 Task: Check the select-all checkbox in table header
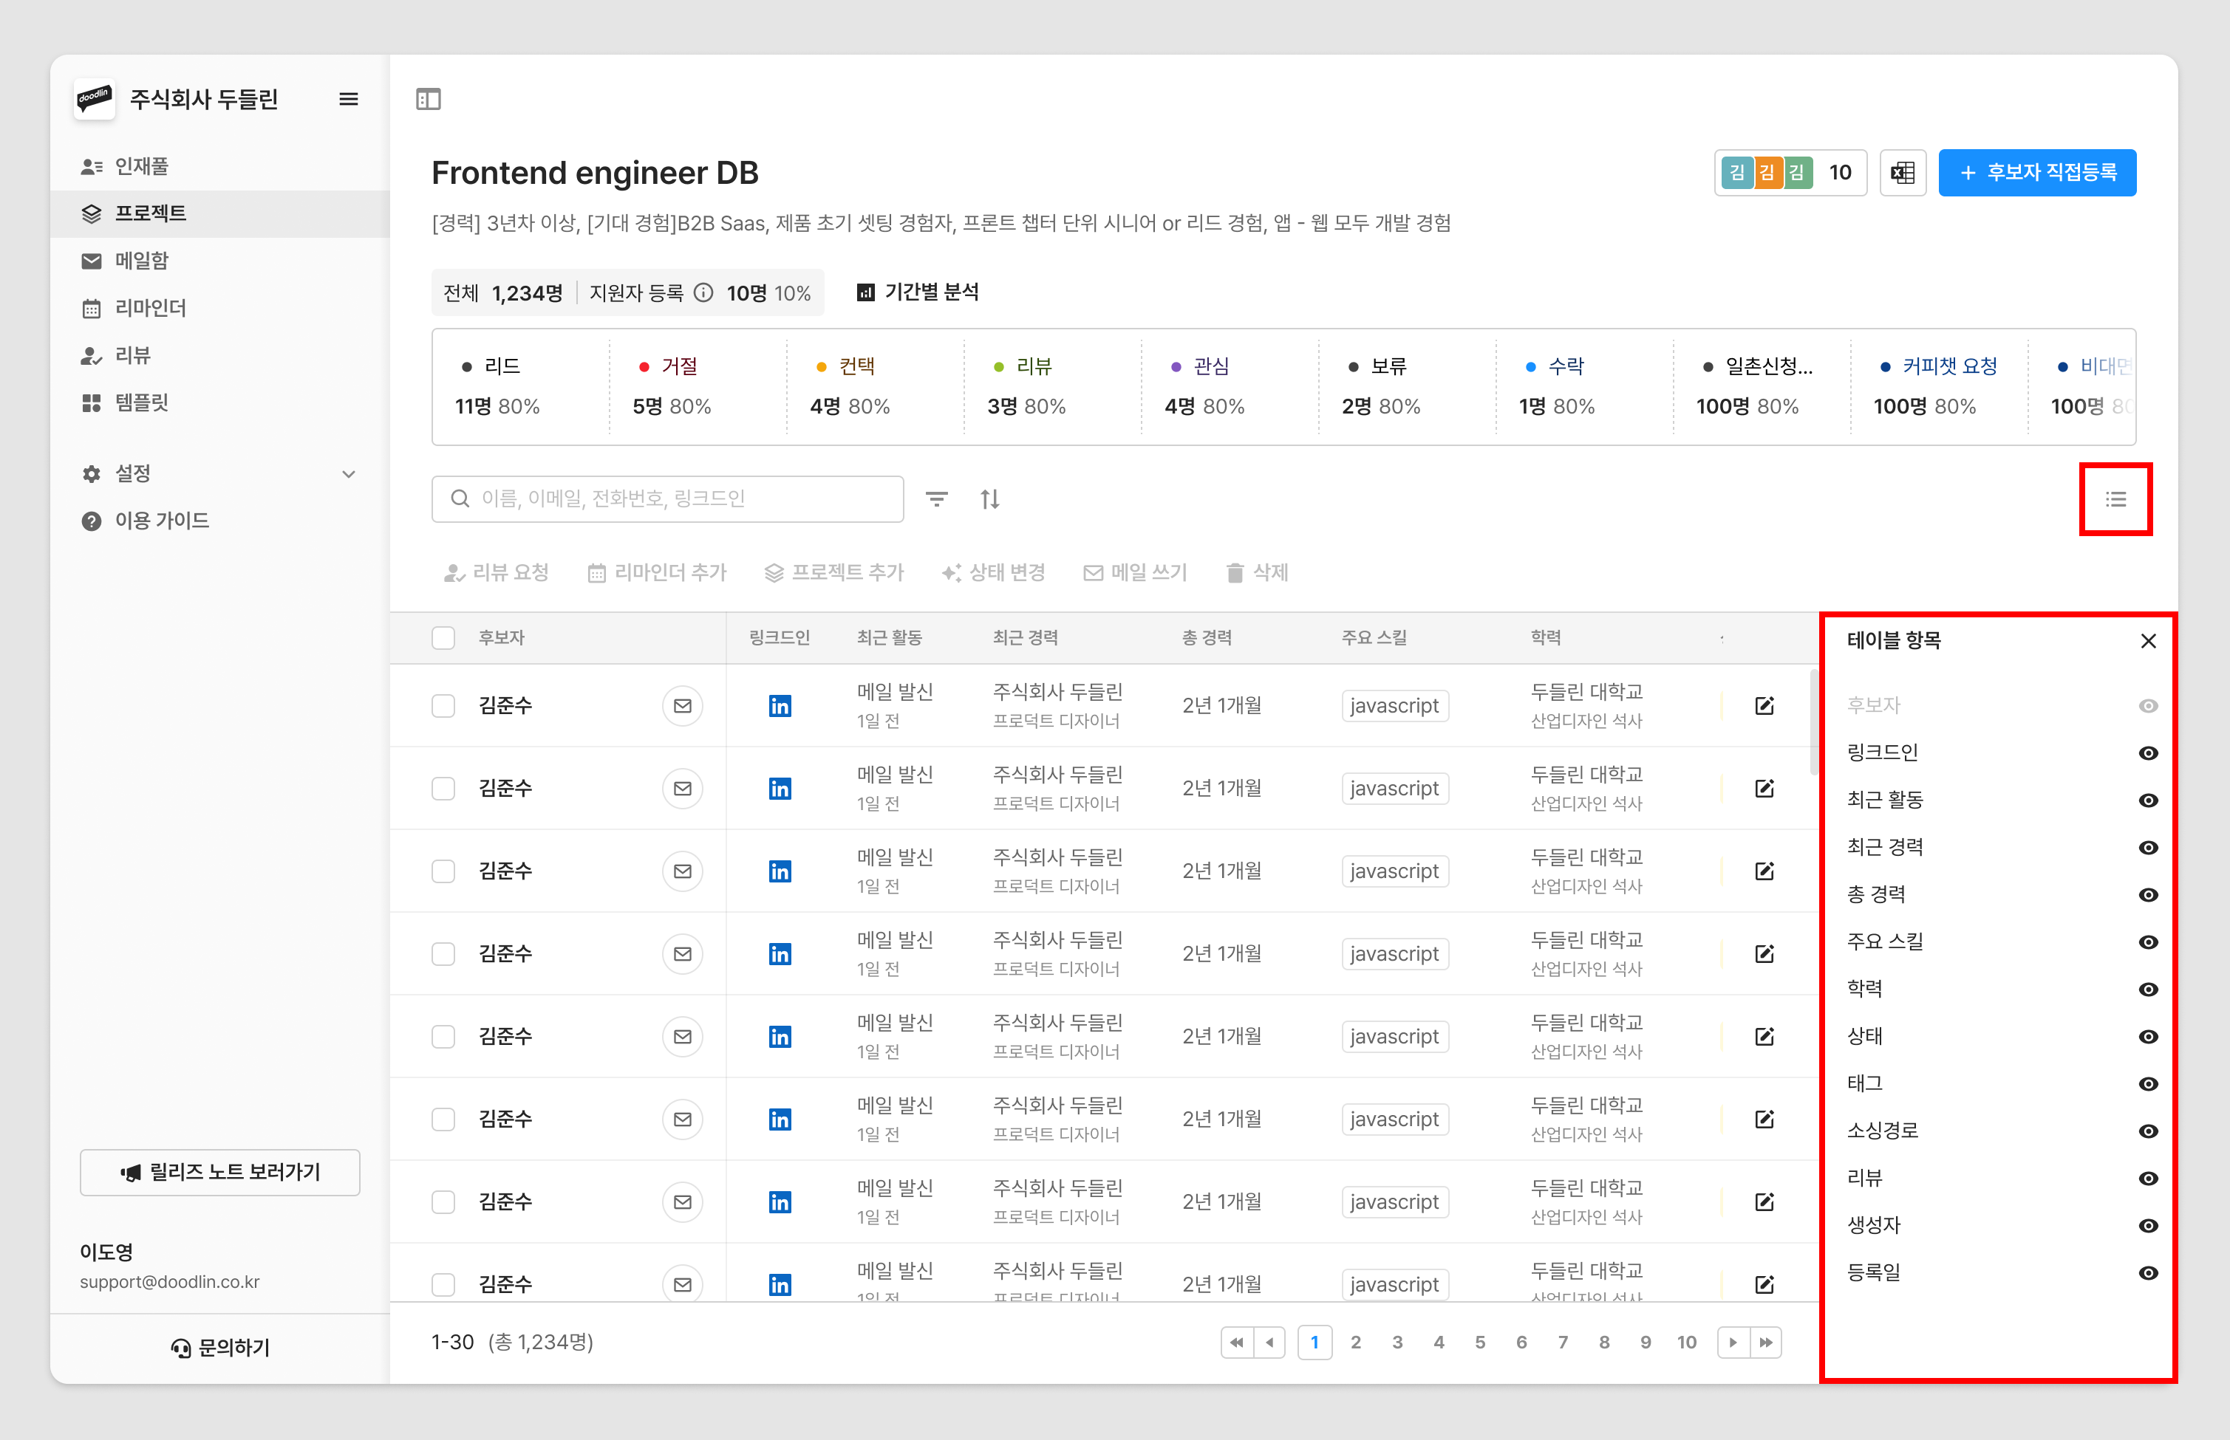pyautogui.click(x=443, y=638)
